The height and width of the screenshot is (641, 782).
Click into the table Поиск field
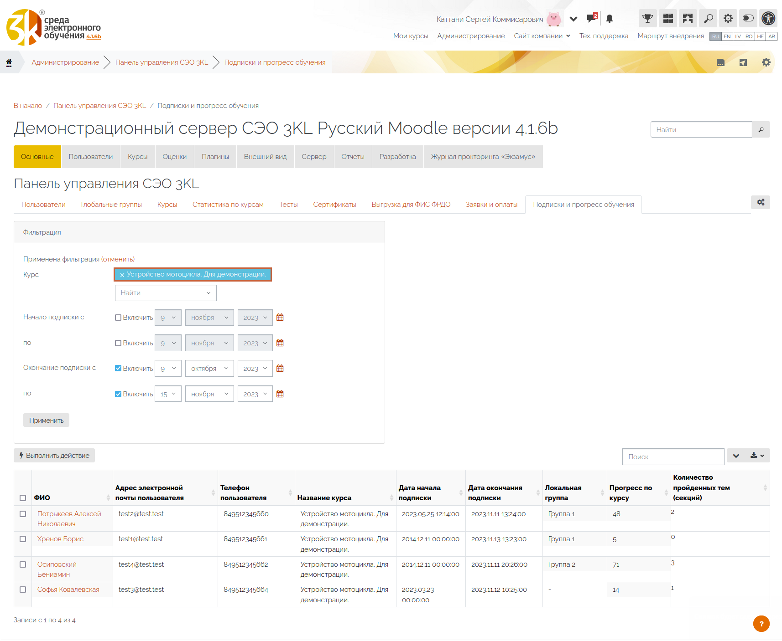673,456
